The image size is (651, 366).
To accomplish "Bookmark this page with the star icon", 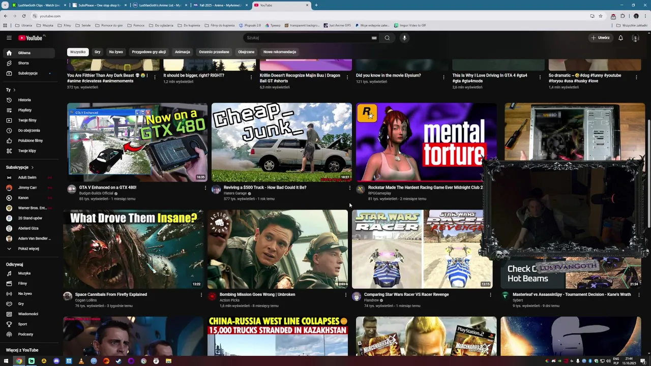I will tap(601, 16).
